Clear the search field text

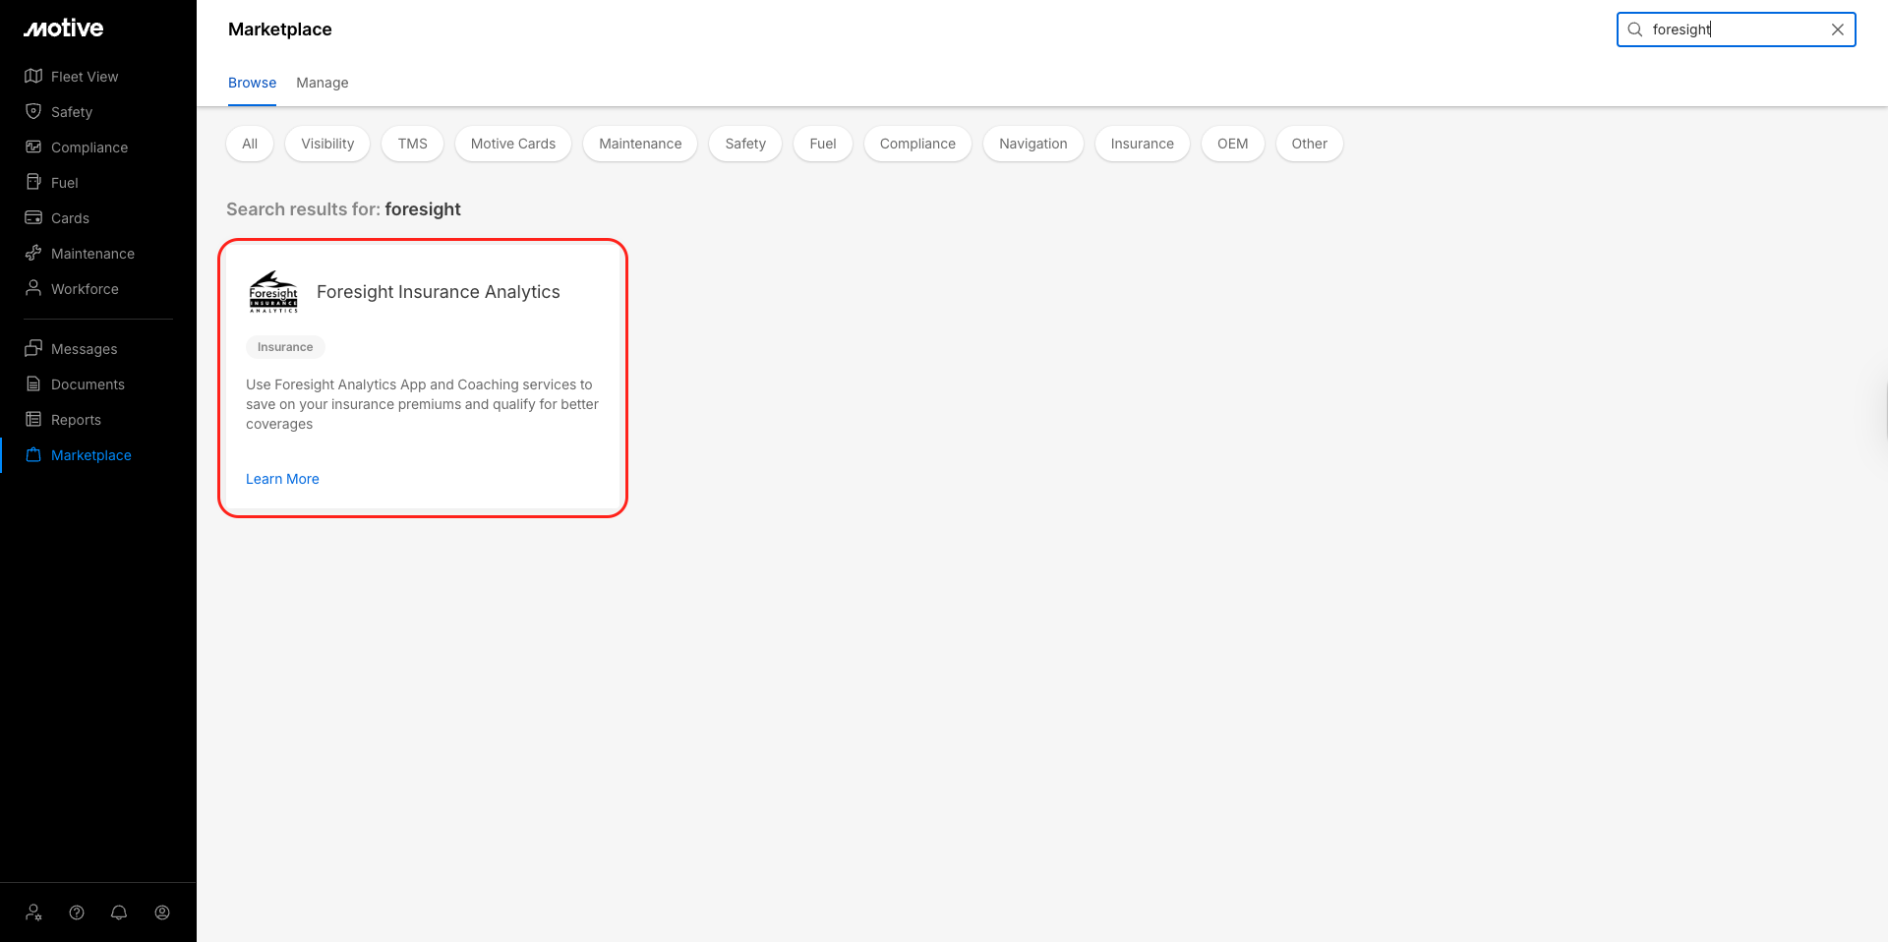1838,29
